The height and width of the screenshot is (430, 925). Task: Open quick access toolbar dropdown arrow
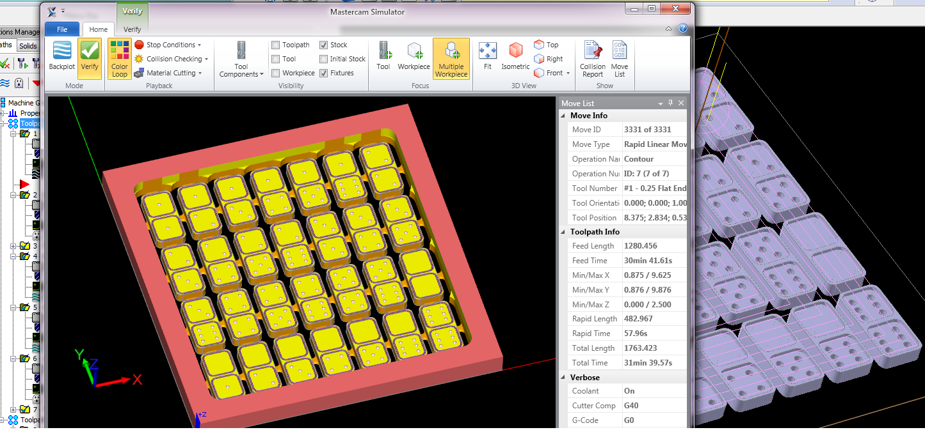click(63, 11)
